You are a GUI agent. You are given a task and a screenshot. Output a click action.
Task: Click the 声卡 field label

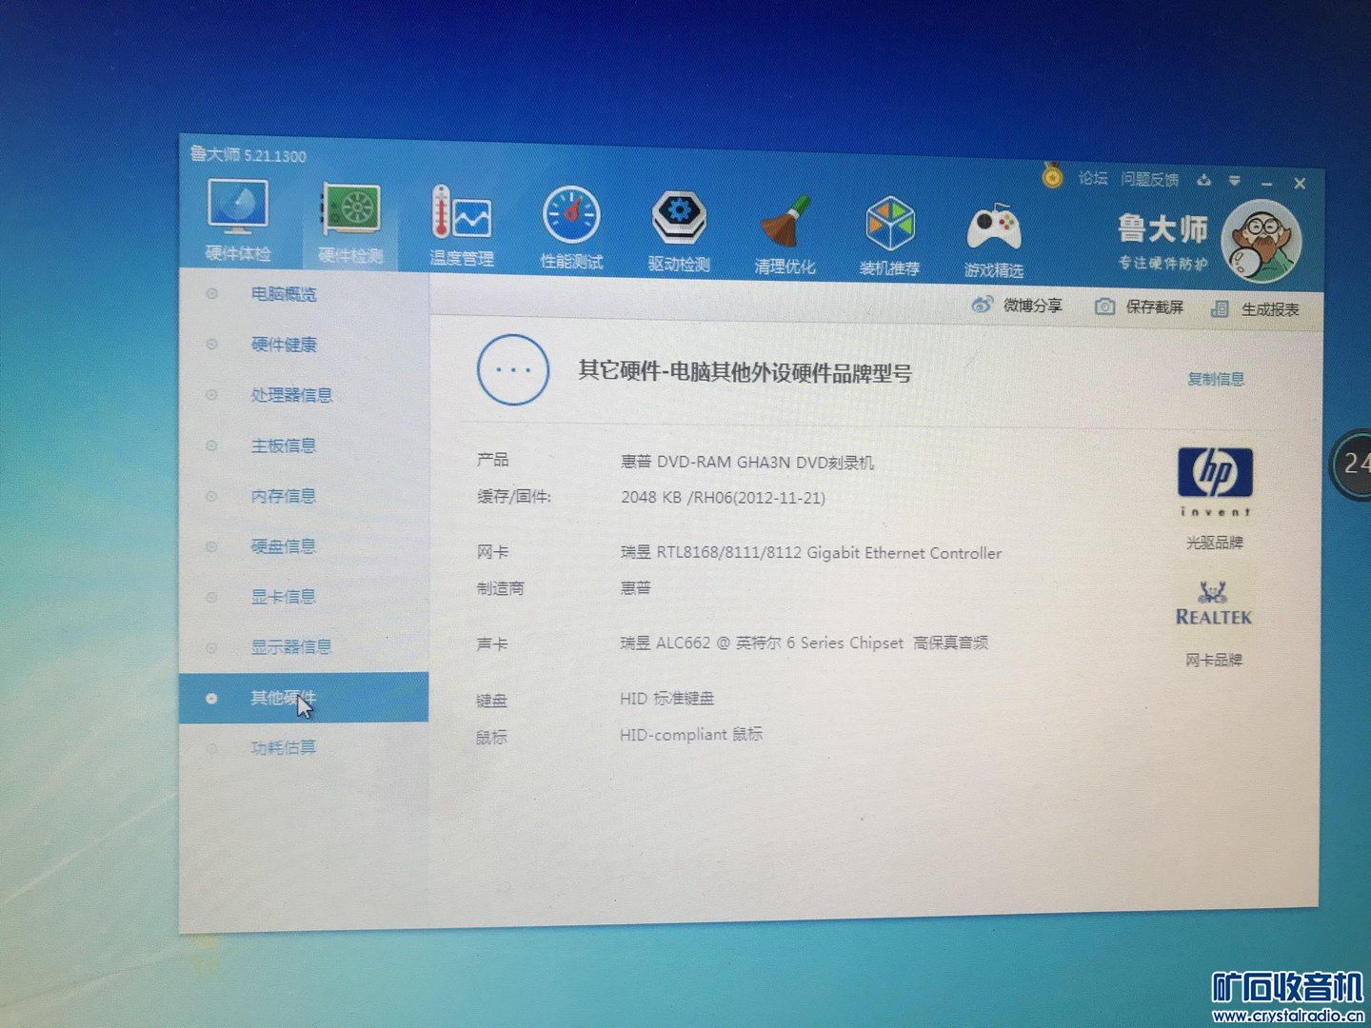492,644
